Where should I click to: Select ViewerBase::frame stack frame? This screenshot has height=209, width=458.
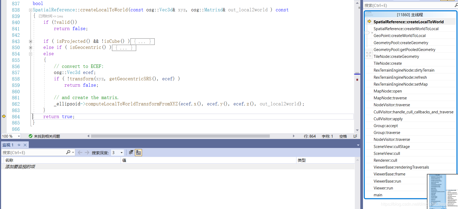389,174
